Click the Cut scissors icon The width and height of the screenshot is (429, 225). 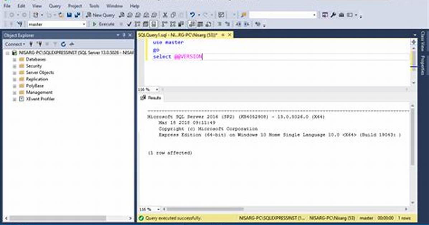(x=165, y=15)
